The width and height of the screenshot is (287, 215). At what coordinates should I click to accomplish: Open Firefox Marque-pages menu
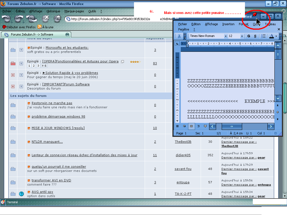click(74, 11)
